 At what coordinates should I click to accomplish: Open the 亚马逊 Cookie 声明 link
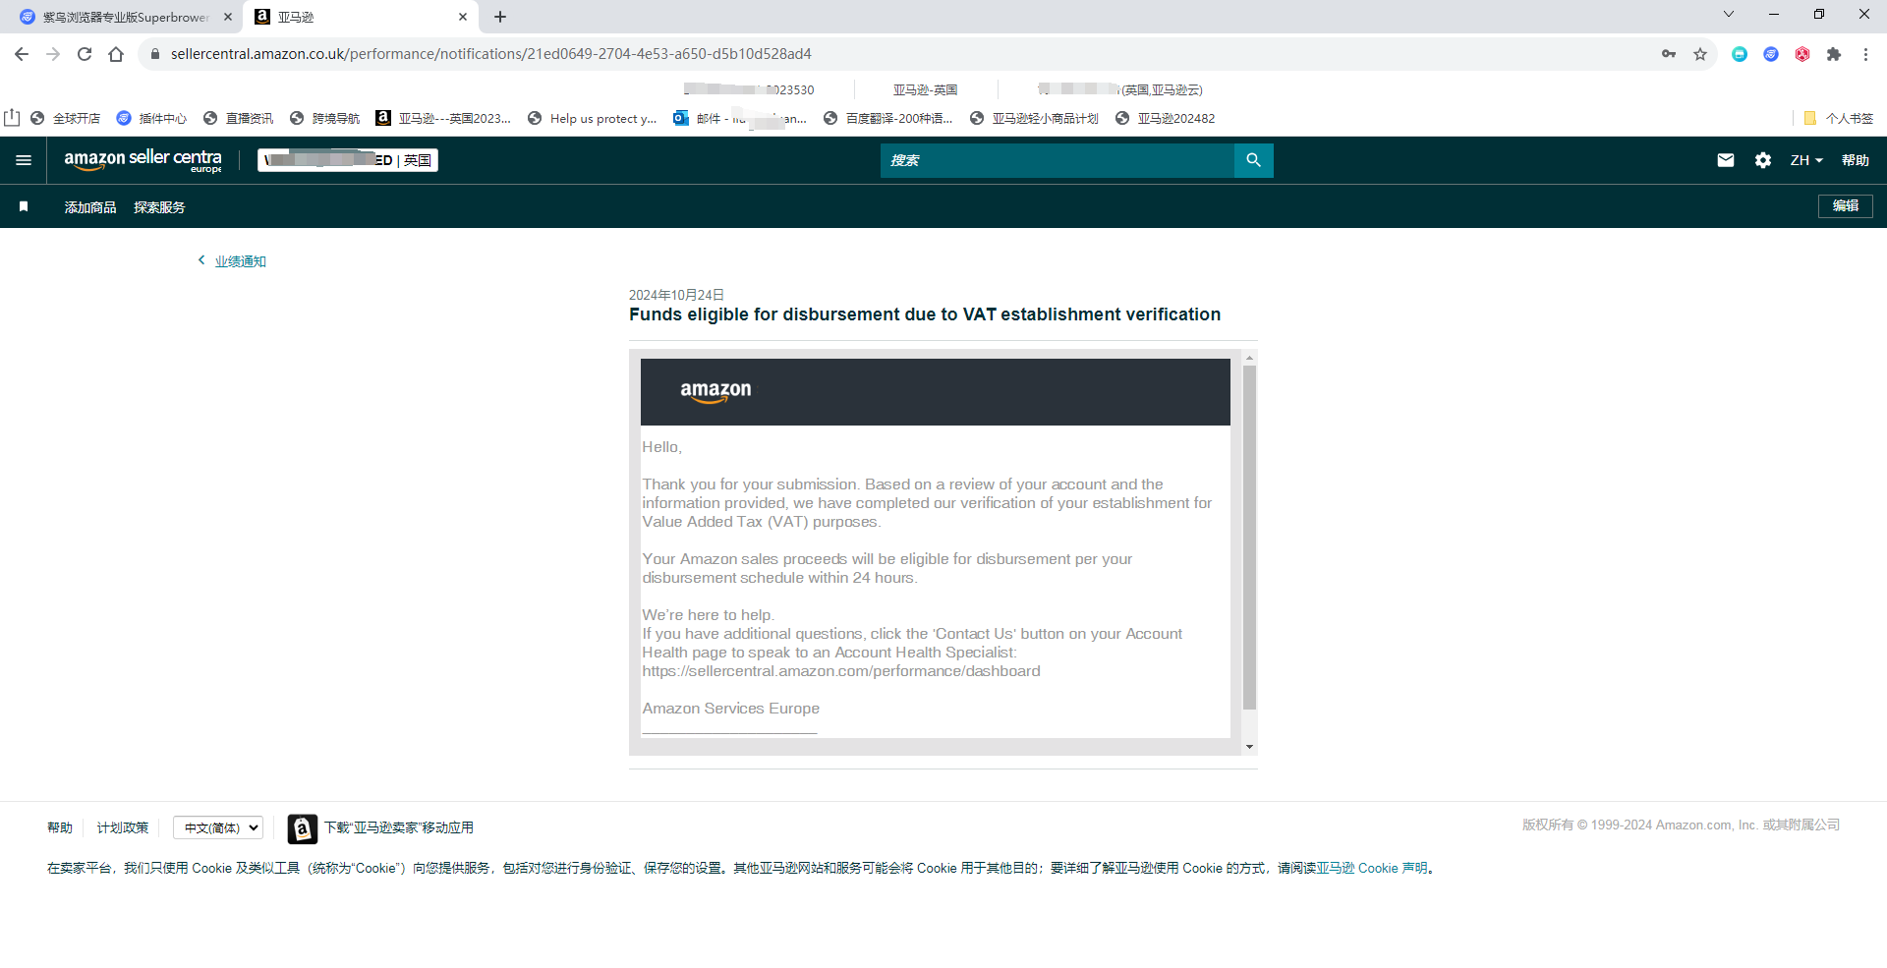coord(1372,868)
